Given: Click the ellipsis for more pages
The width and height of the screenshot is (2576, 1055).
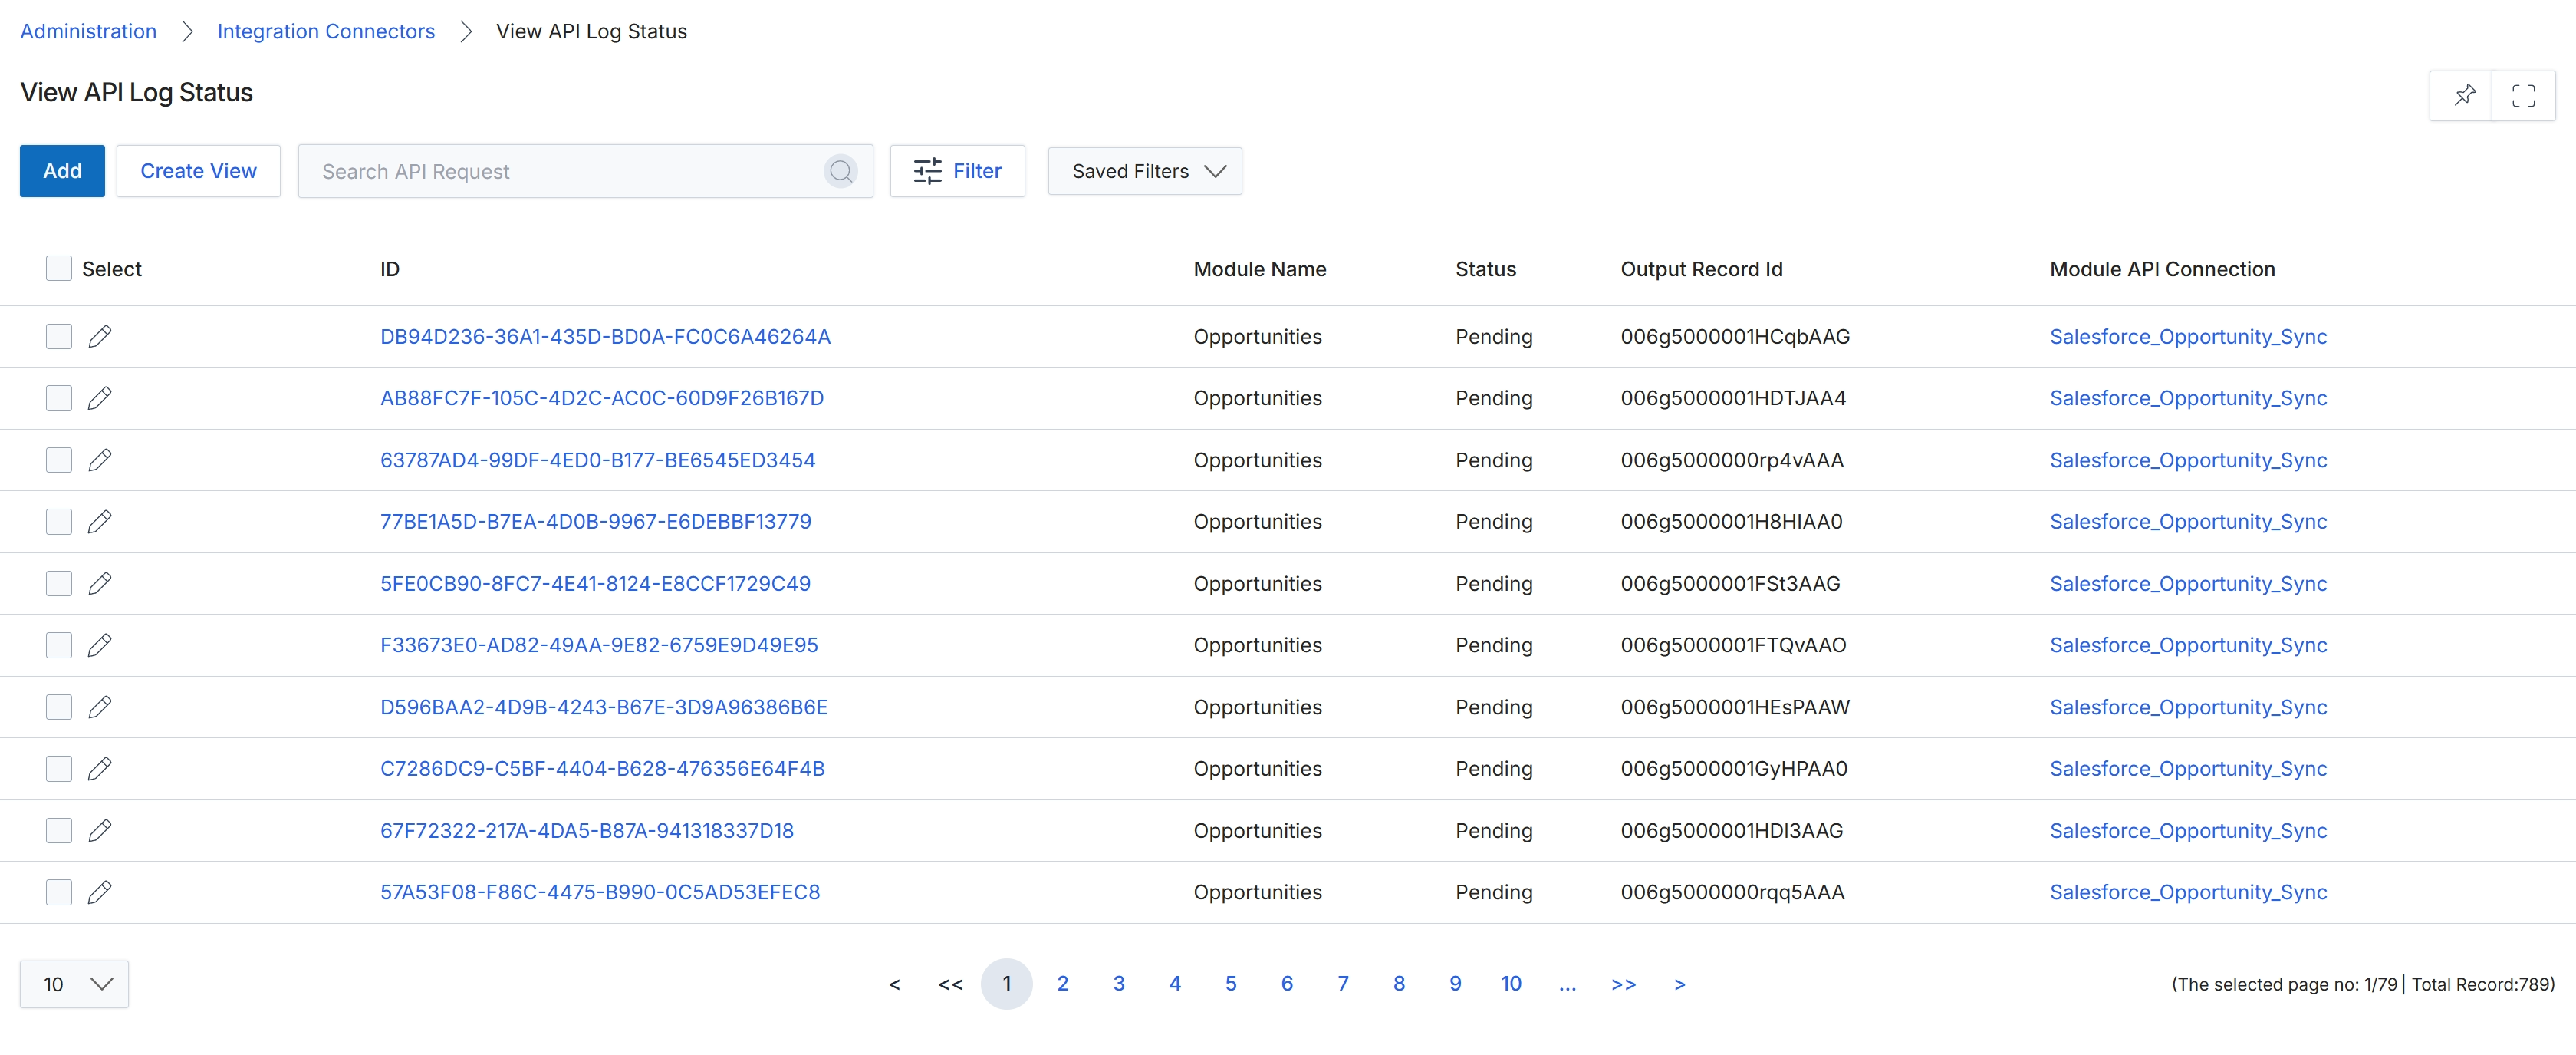Looking at the screenshot, I should [x=1567, y=984].
